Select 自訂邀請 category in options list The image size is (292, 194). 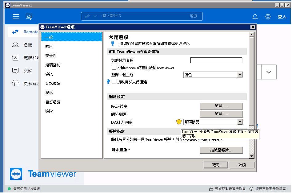click(72, 102)
